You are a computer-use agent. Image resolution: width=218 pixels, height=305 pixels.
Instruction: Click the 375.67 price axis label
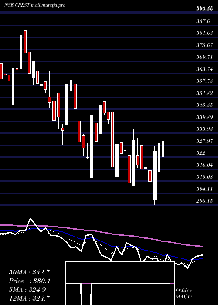[204, 45]
